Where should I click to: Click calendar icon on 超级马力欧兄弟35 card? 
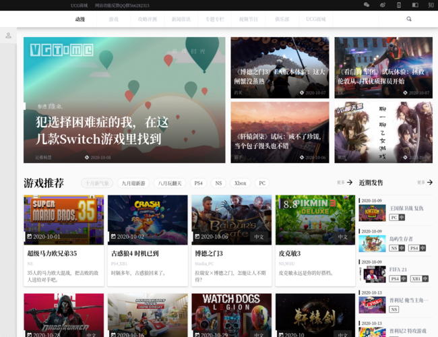click(x=30, y=237)
